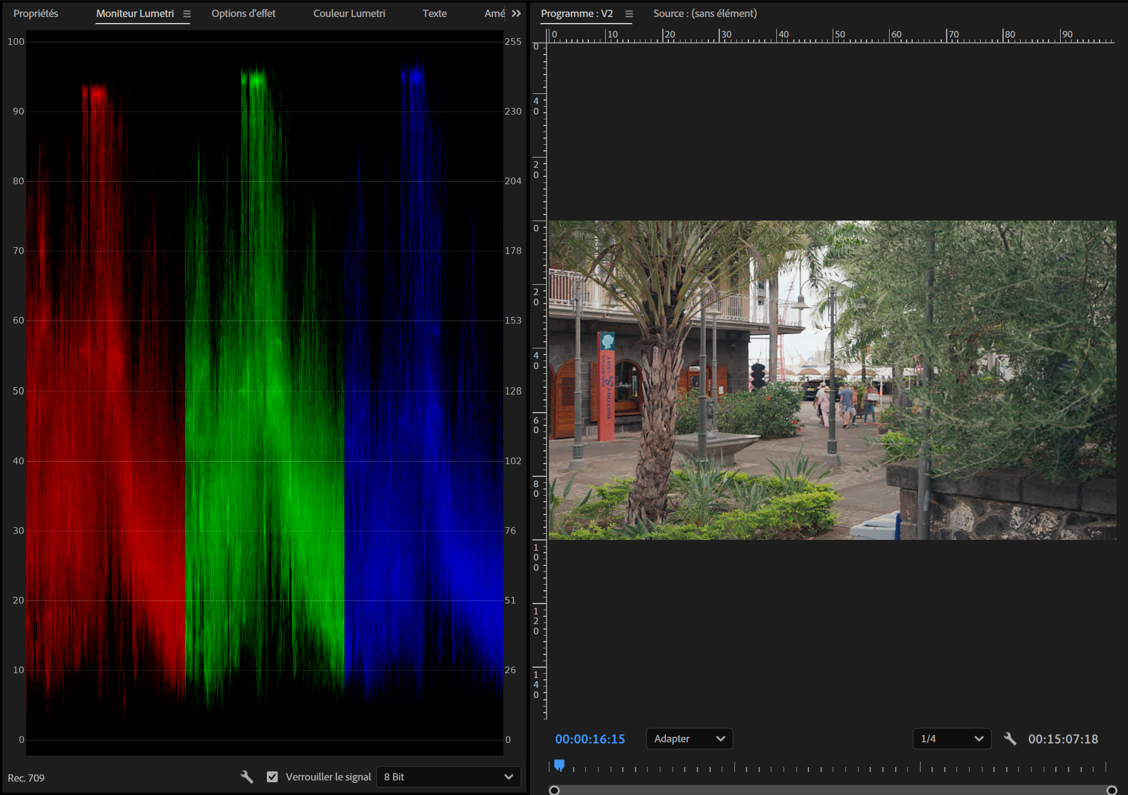Switch to the Propriétés tab
The width and height of the screenshot is (1128, 795).
[36, 13]
